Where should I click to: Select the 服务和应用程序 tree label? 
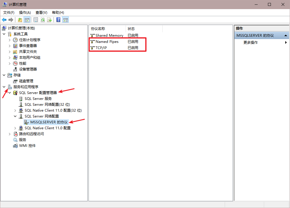[x=26, y=87]
